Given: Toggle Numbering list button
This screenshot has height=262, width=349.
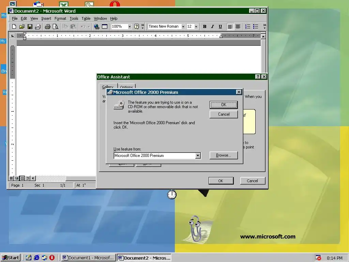Looking at the screenshot, I should (x=248, y=27).
